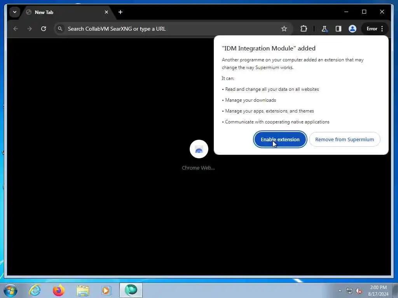Image resolution: width=398 pixels, height=298 pixels.
Task: Click the network tray icon
Action: click(x=349, y=291)
